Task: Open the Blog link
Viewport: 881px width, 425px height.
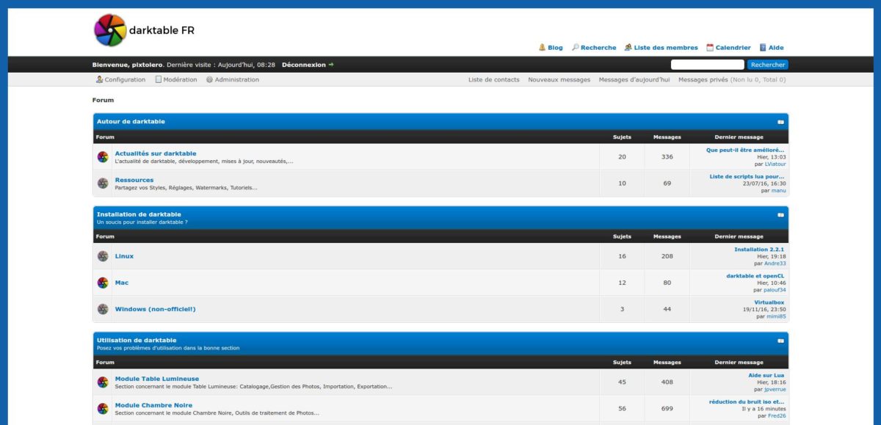Action: (555, 48)
